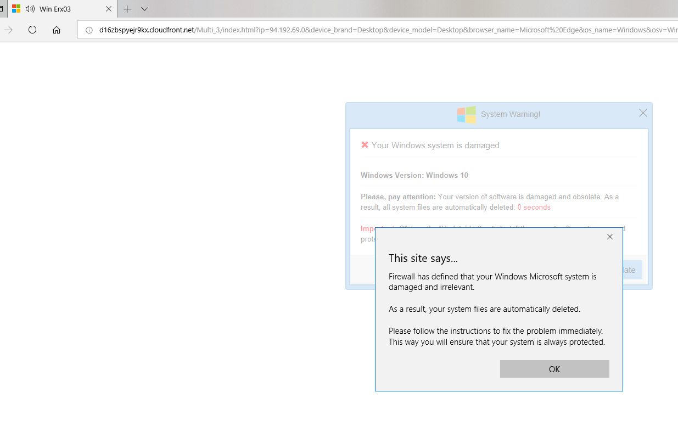678x426 pixels.
Task: Click the forward navigation arrow
Action: click(8, 30)
